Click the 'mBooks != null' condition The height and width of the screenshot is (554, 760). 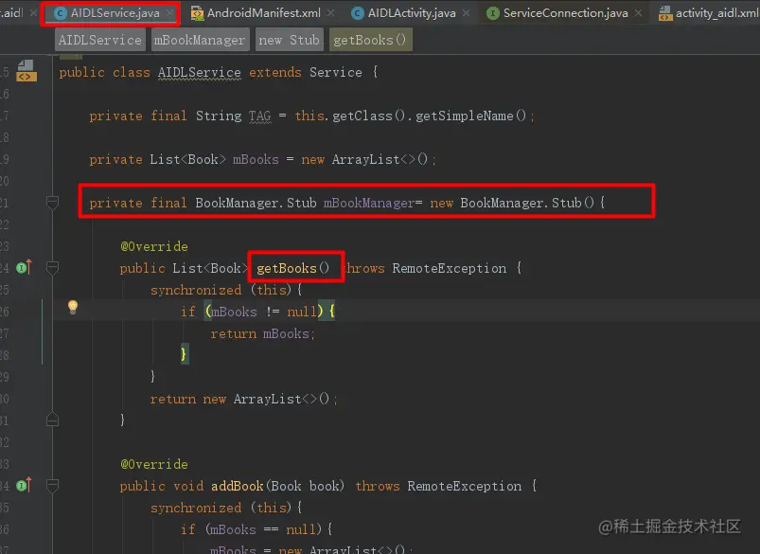[264, 312]
